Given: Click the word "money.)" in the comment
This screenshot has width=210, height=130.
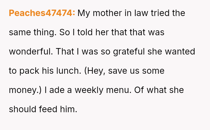Looking at the screenshot, I should 25,90.
